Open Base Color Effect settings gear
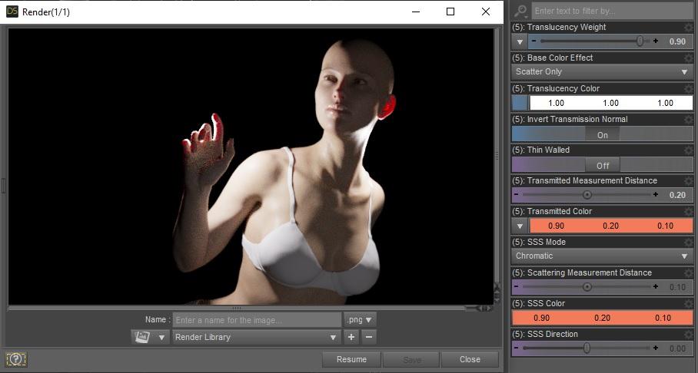 (689, 58)
